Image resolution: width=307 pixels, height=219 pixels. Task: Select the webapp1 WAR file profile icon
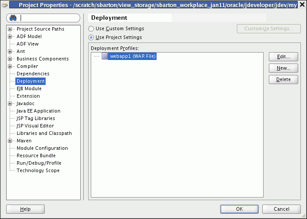point(104,56)
